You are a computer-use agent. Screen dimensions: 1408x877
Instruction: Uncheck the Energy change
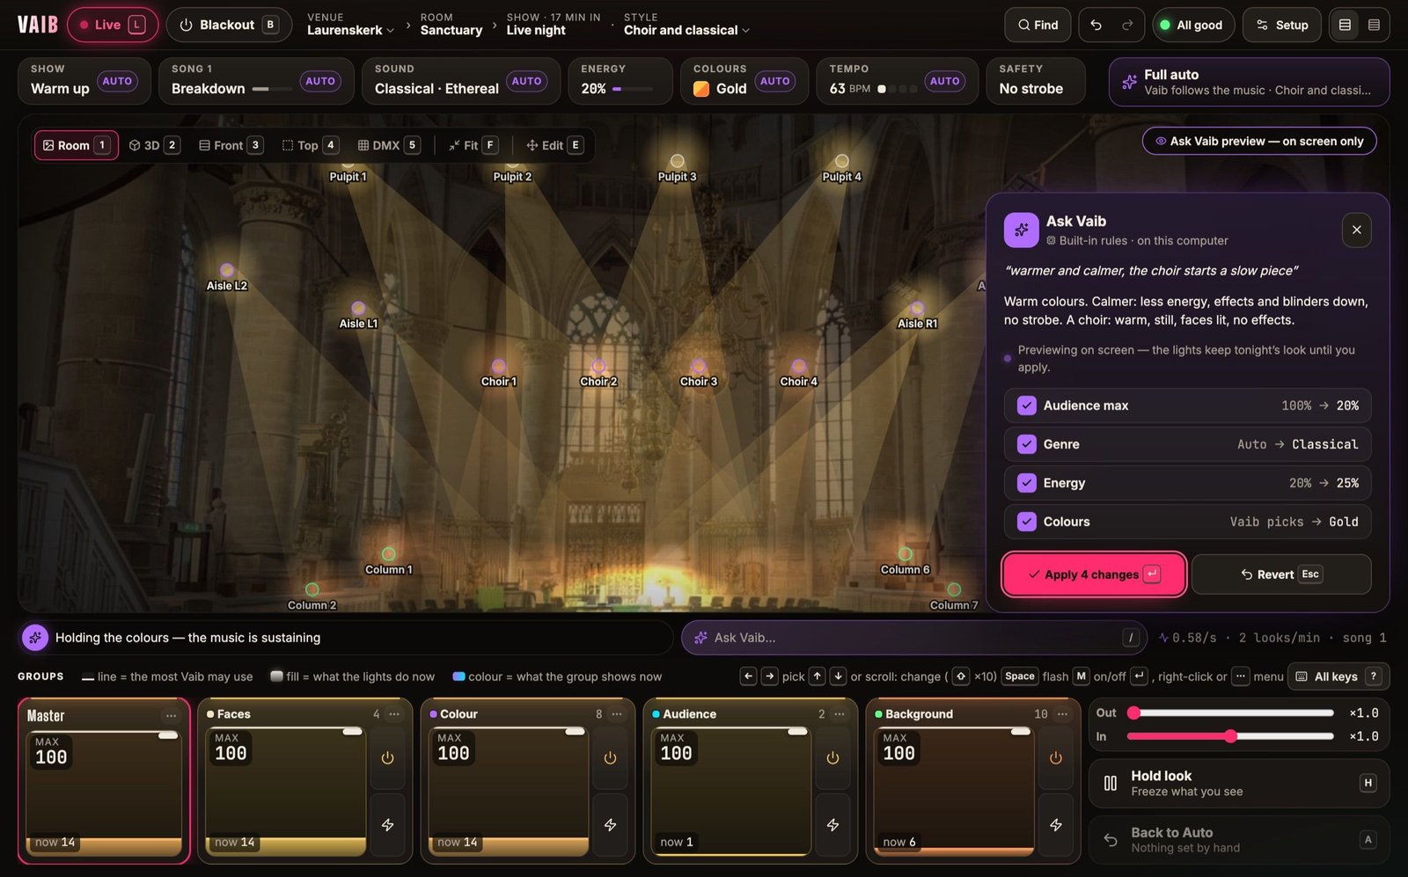pyautogui.click(x=1026, y=483)
